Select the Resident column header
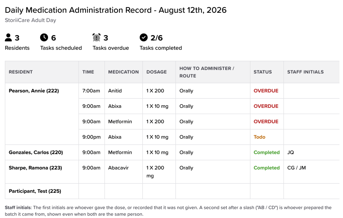 click(x=21, y=72)
